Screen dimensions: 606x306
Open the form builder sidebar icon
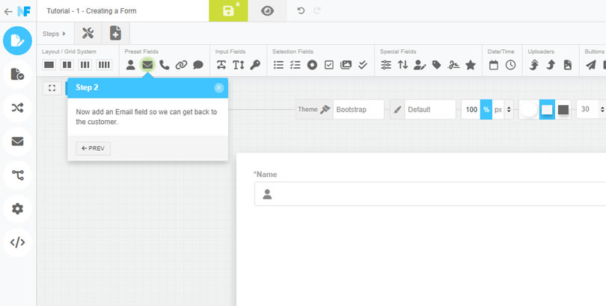coord(17,40)
